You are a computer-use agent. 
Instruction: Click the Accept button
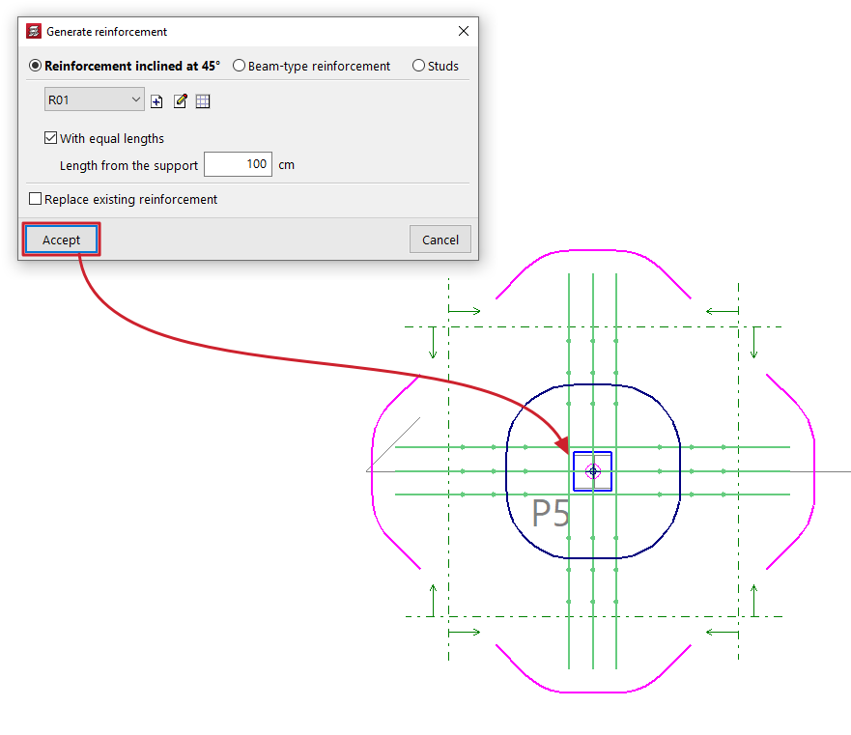point(61,240)
